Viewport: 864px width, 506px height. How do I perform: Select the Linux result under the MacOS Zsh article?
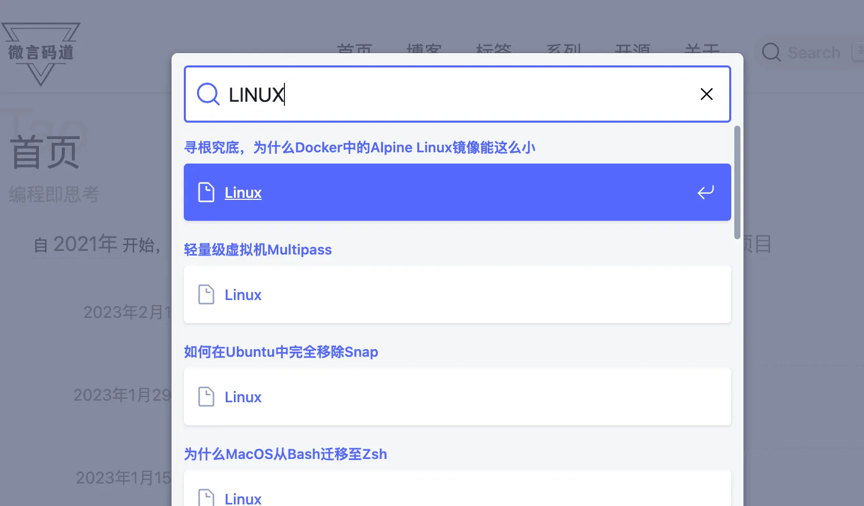[458, 488]
